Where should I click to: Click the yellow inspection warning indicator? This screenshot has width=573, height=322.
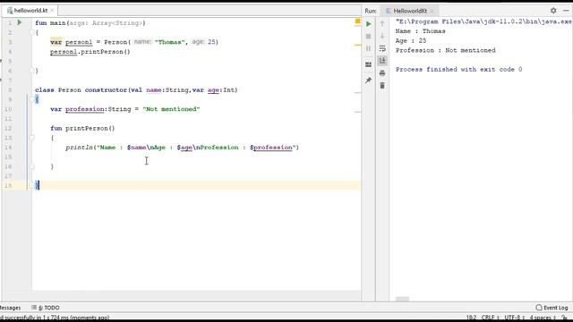(x=358, y=21)
